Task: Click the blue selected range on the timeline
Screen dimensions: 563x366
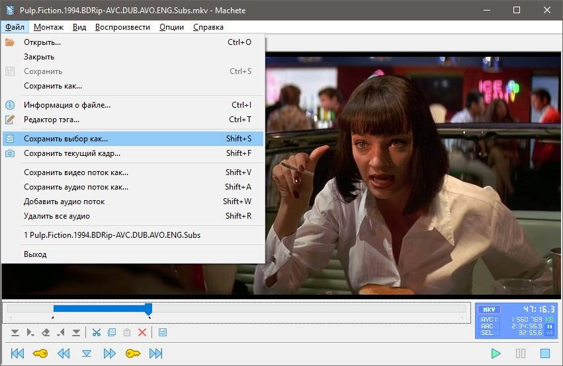Action: point(99,309)
